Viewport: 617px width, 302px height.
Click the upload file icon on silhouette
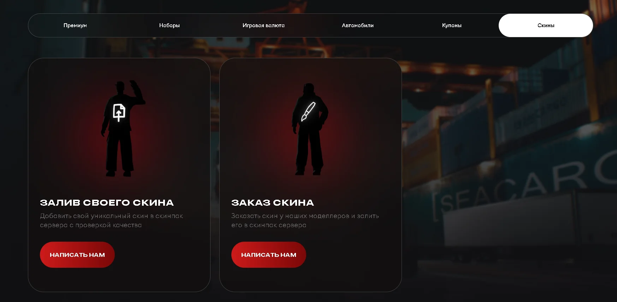119,113
